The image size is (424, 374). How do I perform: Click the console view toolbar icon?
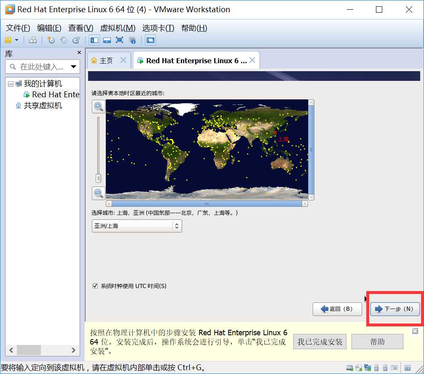[x=150, y=40]
